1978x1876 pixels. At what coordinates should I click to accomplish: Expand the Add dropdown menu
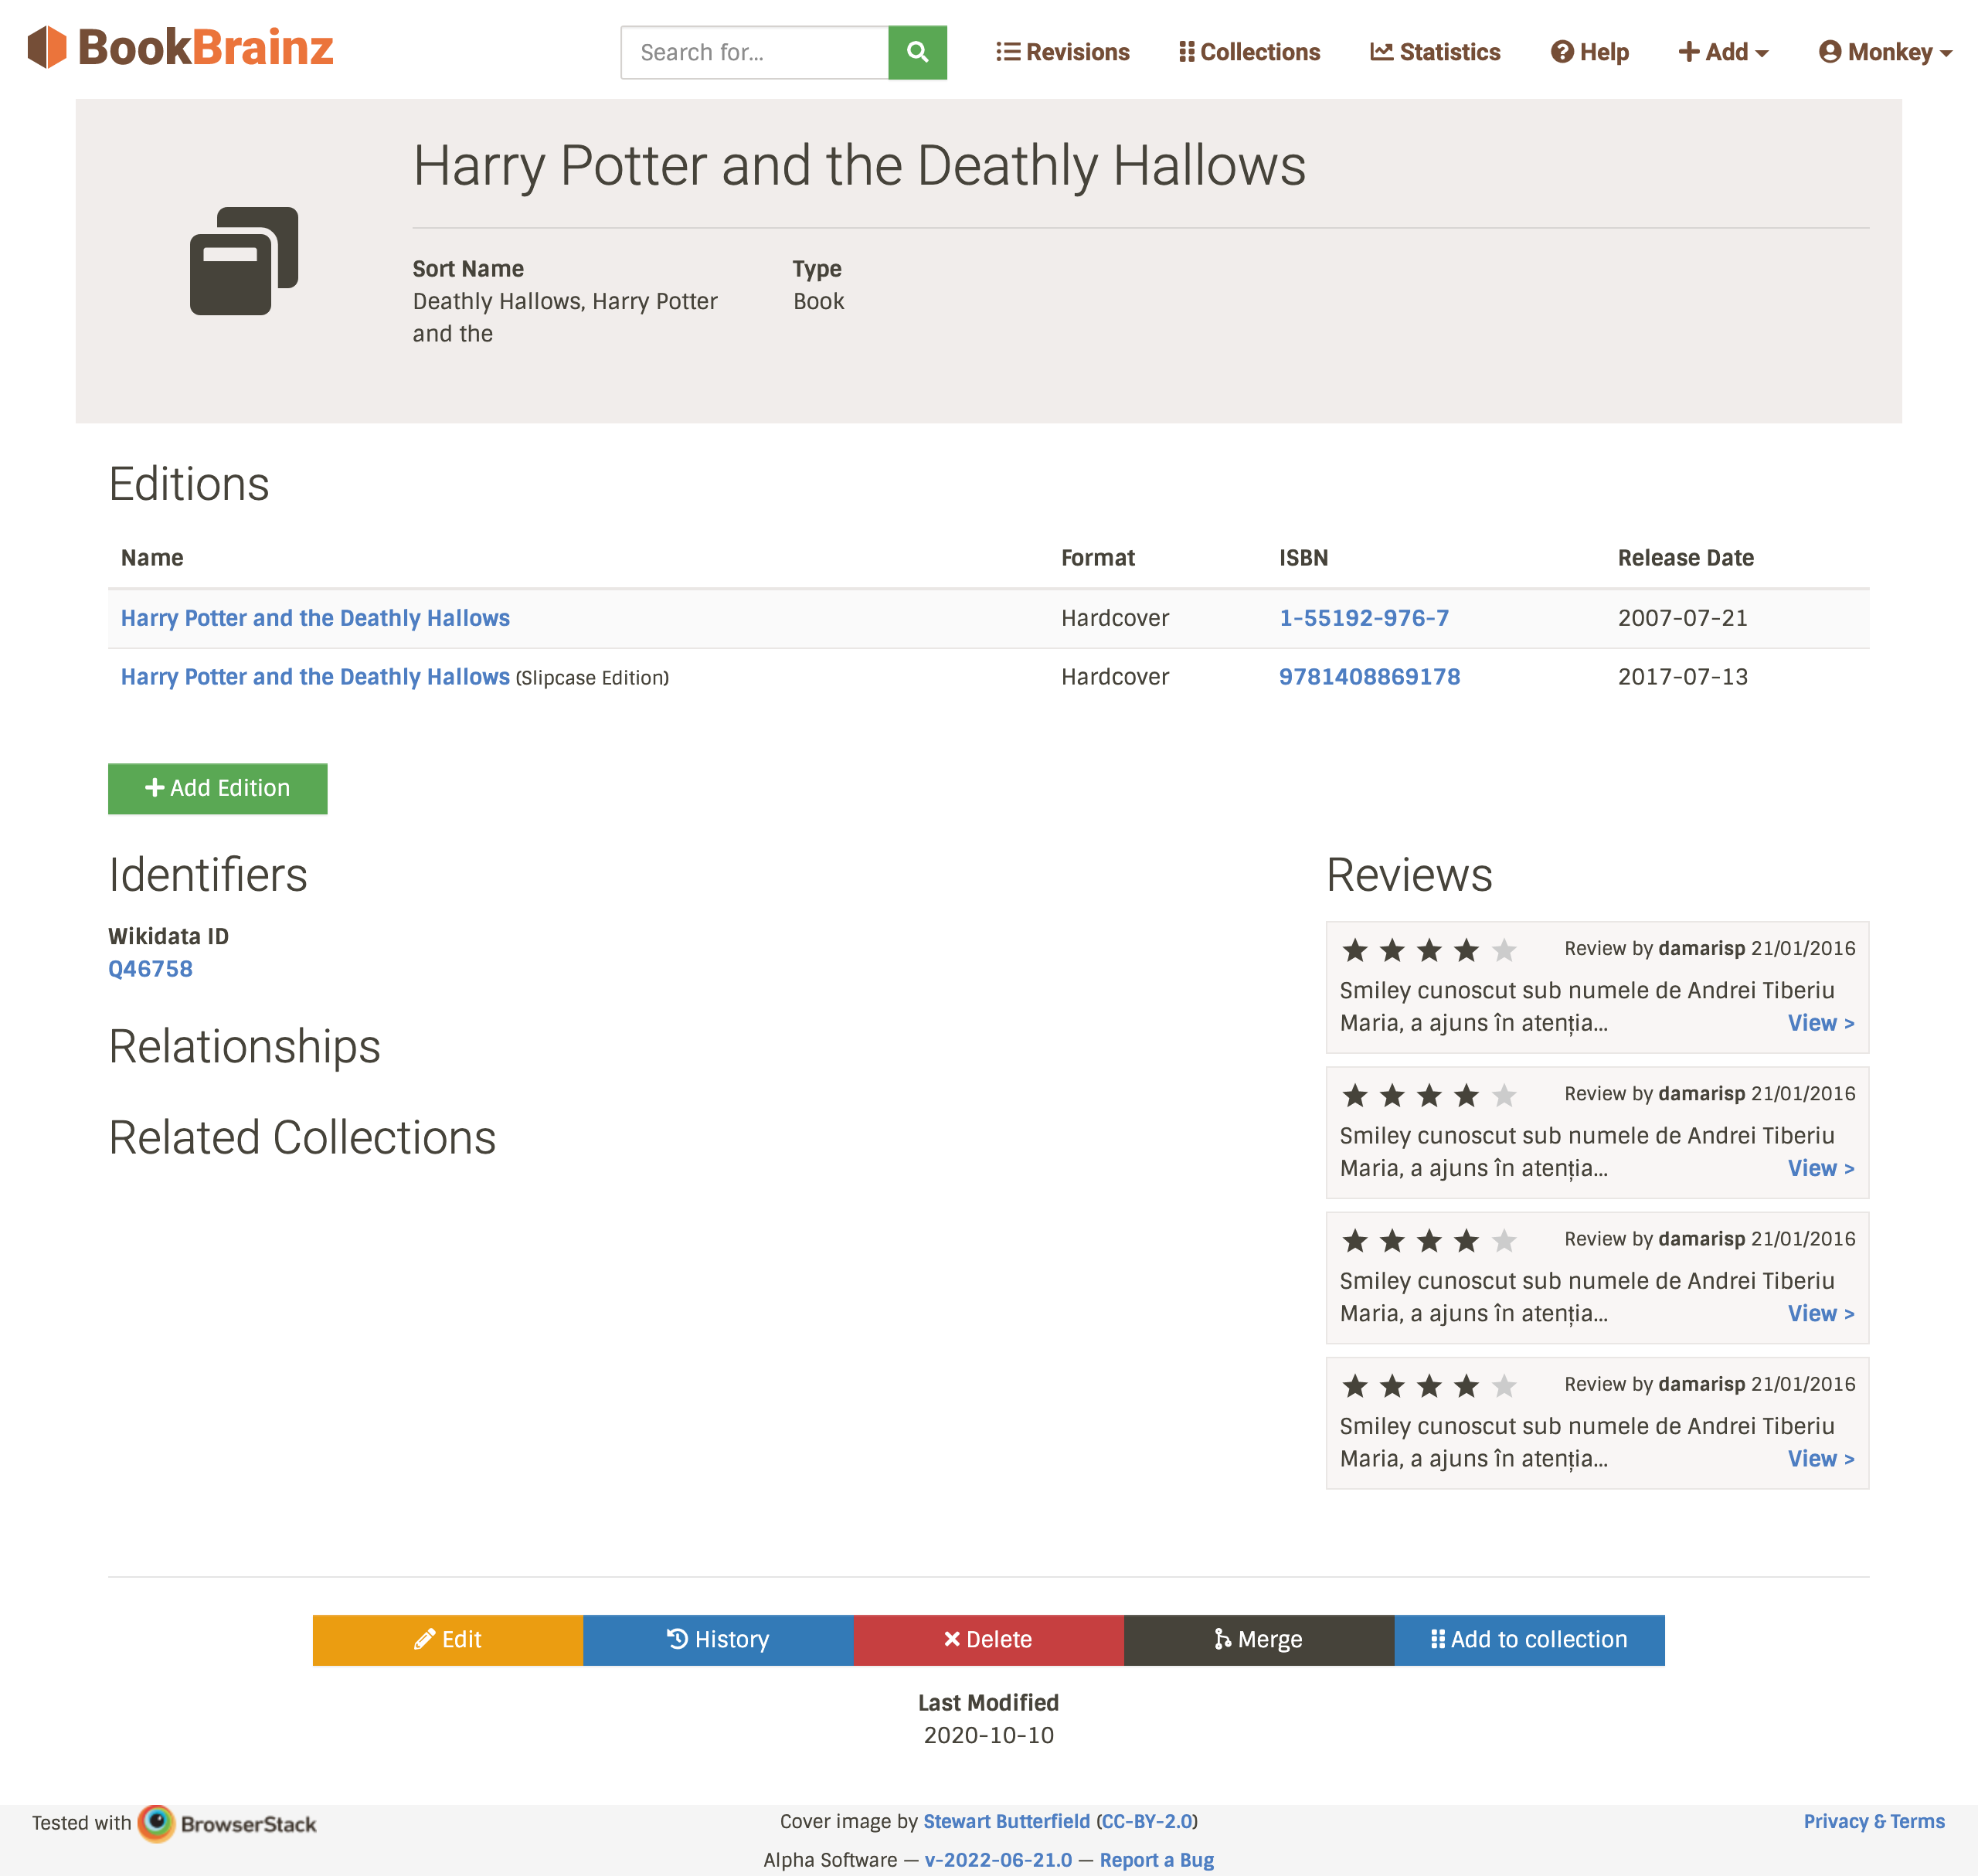(x=1723, y=52)
